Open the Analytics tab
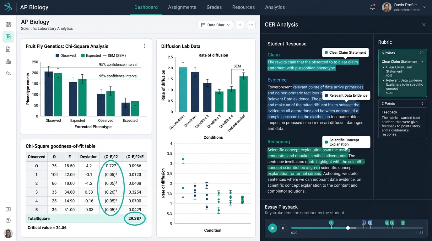This screenshot has height=241, width=432. coord(275,7)
